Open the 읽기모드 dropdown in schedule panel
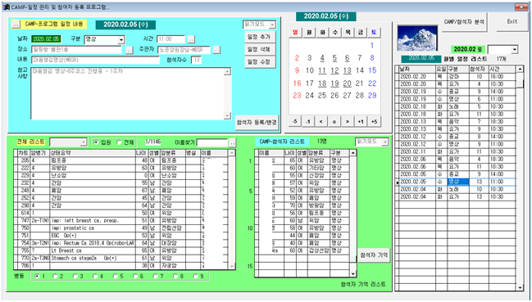The width and height of the screenshot is (532, 302). click(x=272, y=25)
